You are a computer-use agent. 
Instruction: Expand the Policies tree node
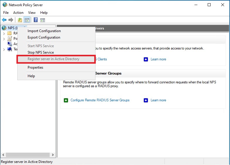pos(4,39)
